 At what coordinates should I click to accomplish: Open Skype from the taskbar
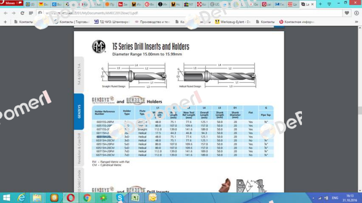click(120, 198)
